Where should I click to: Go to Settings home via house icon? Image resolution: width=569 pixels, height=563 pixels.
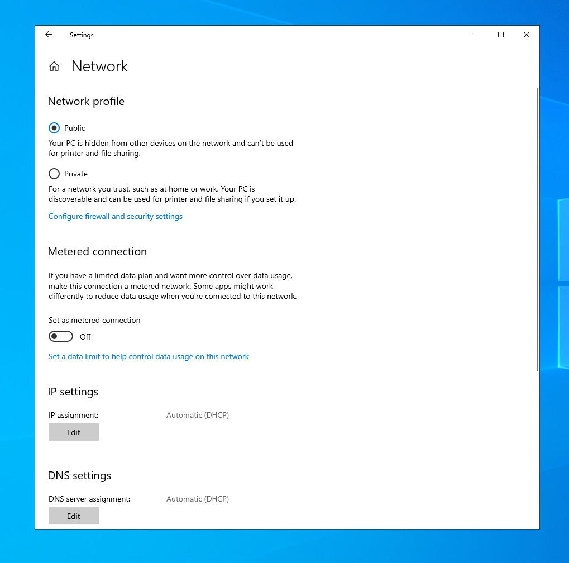pyautogui.click(x=54, y=66)
